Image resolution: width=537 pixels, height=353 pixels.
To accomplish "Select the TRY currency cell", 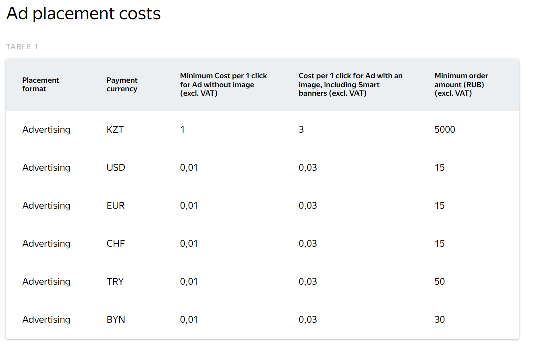I will point(115,282).
